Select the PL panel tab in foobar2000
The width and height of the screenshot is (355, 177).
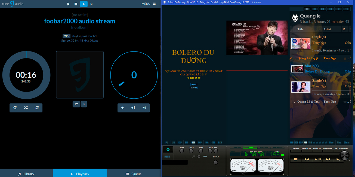coord(167,142)
